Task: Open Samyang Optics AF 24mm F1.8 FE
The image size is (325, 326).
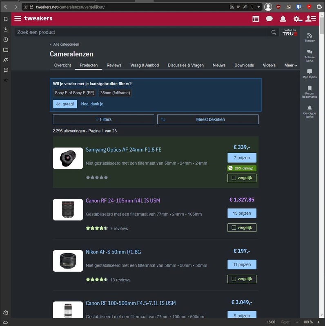Action: [124, 150]
